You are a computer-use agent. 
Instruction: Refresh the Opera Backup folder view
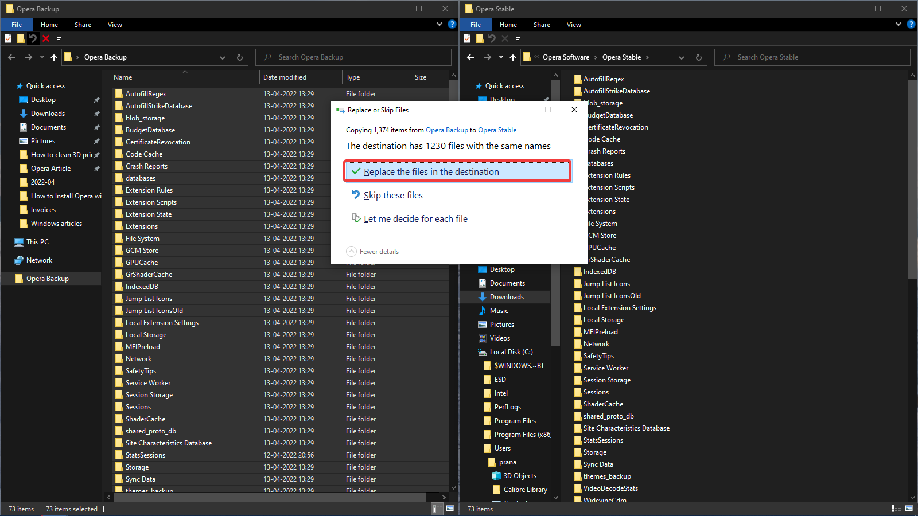240,57
